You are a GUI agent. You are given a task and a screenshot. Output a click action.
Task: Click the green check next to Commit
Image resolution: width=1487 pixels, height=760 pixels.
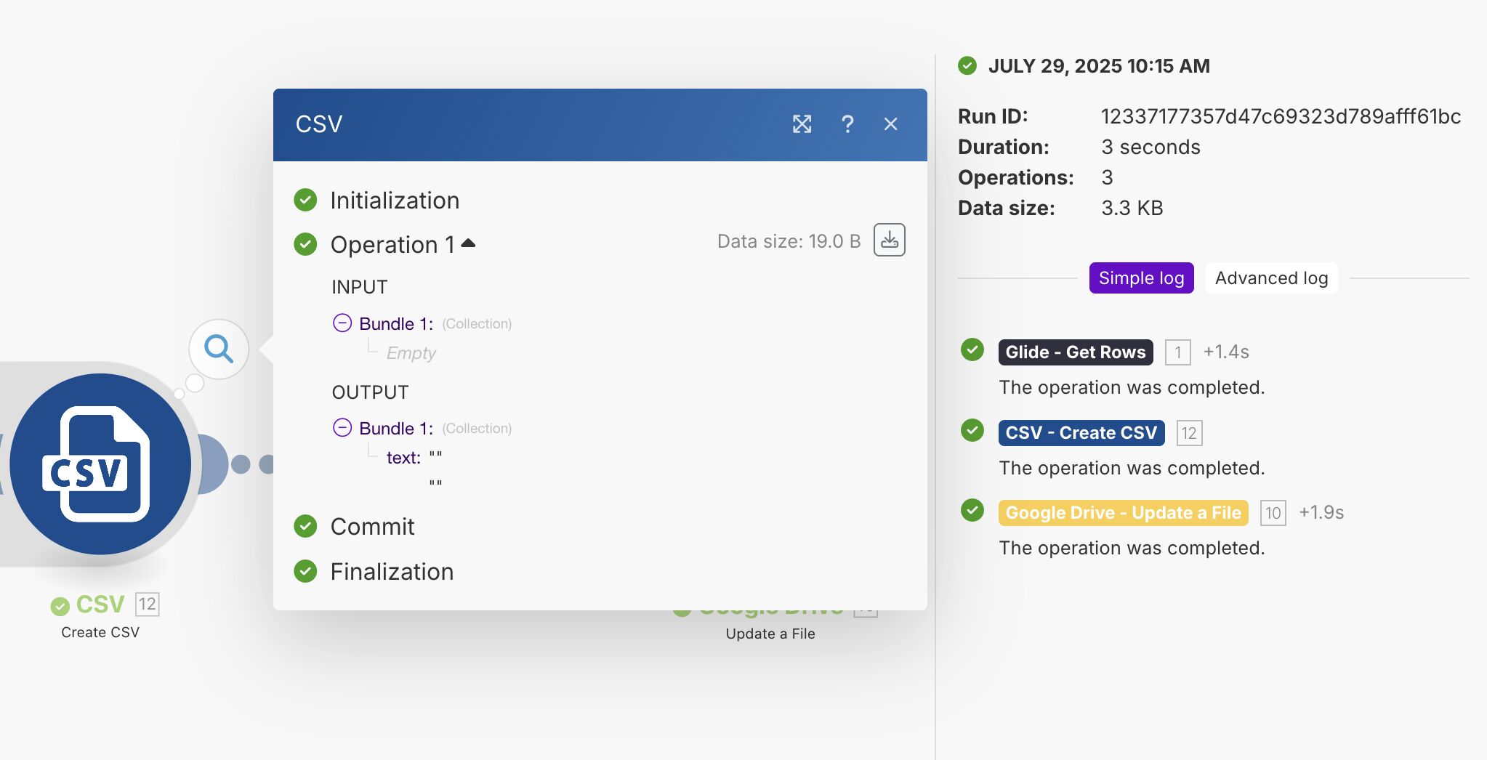click(305, 526)
